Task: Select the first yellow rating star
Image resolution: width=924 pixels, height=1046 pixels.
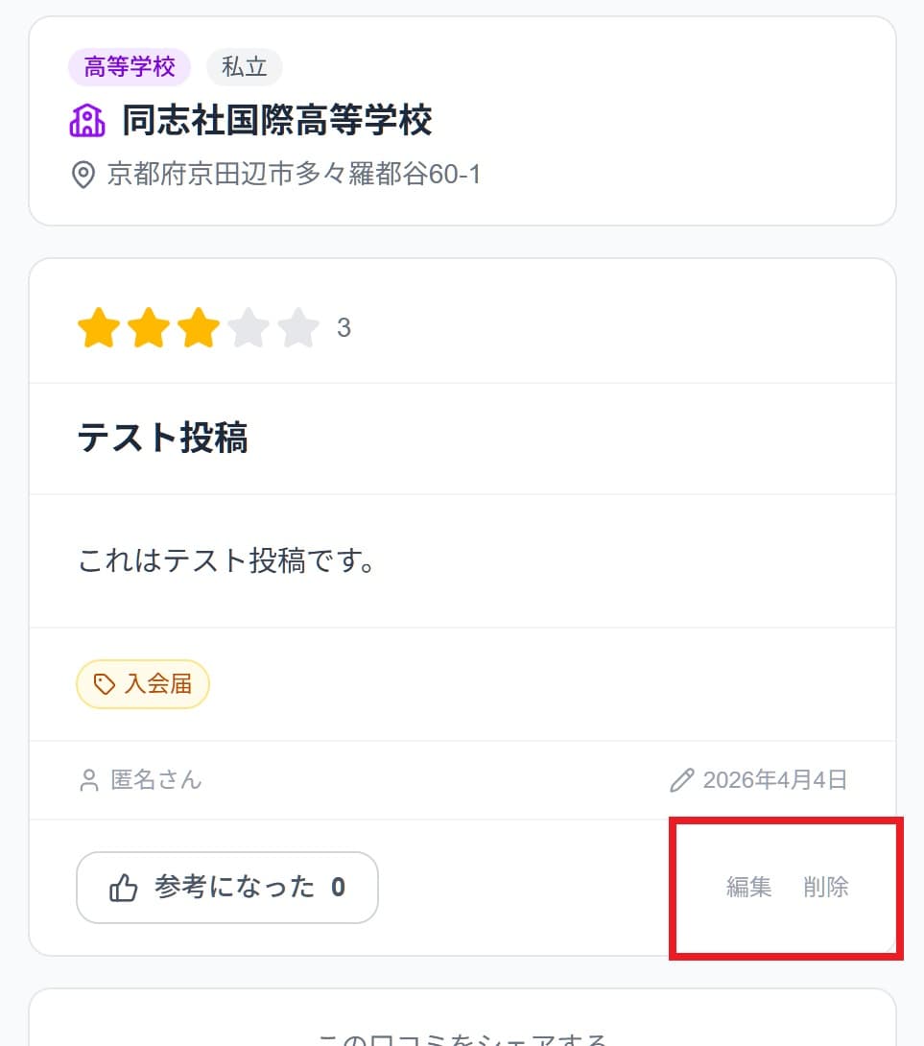Action: [99, 328]
